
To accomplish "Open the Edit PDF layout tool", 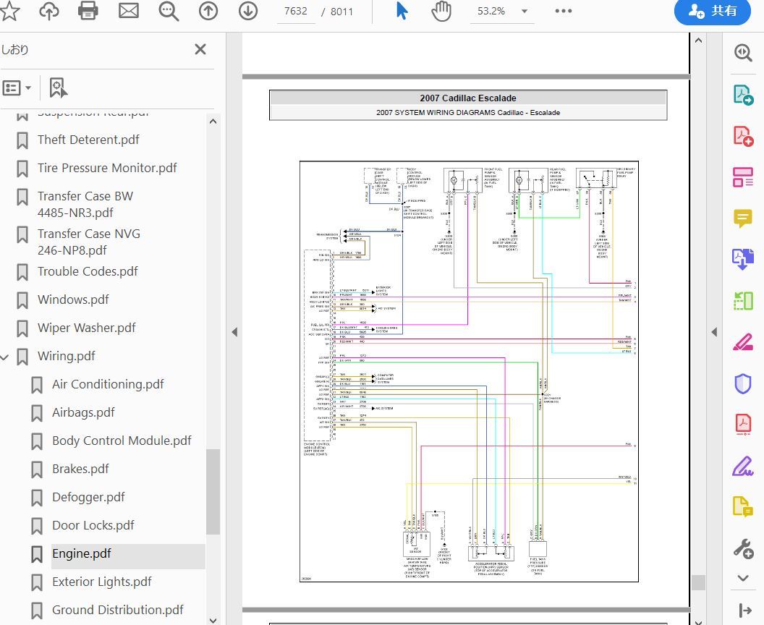I will pos(742,177).
